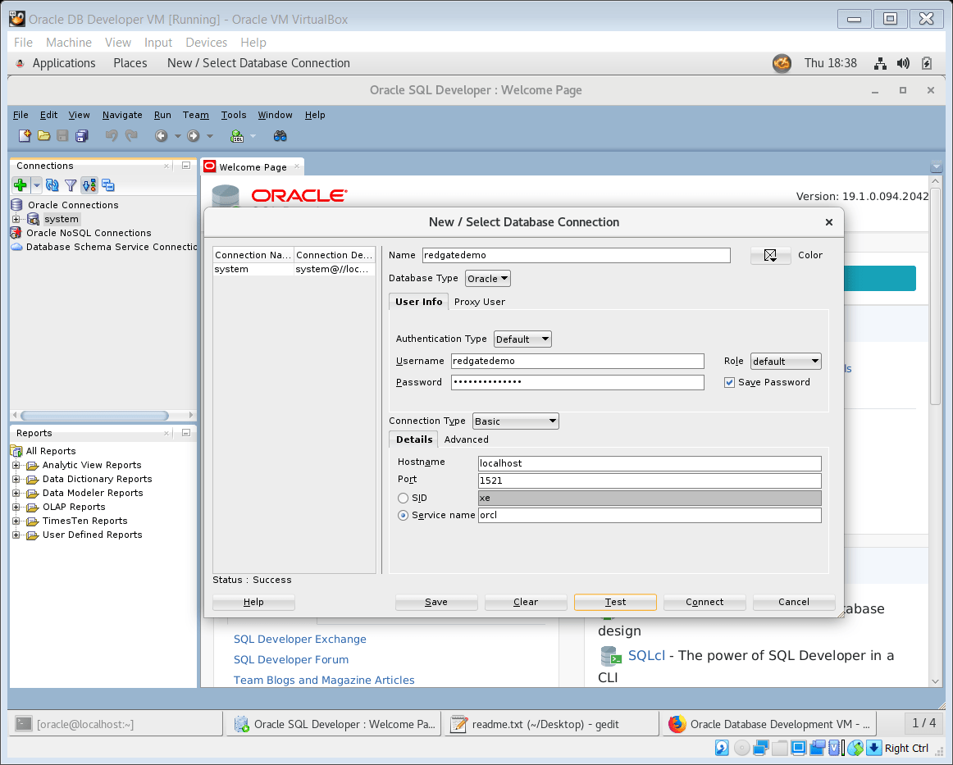Toggle the Save Password checkbox
Viewport: 953px width, 765px height.
729,382
